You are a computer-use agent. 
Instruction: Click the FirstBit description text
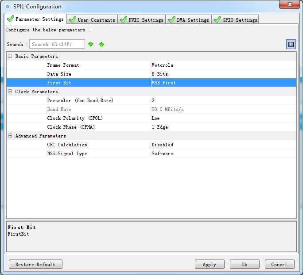tap(18, 234)
